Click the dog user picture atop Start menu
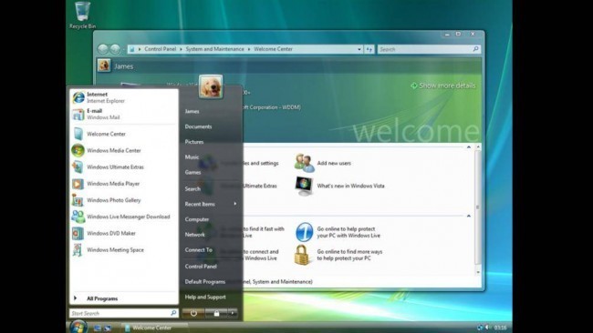593x333 pixels. (211, 86)
